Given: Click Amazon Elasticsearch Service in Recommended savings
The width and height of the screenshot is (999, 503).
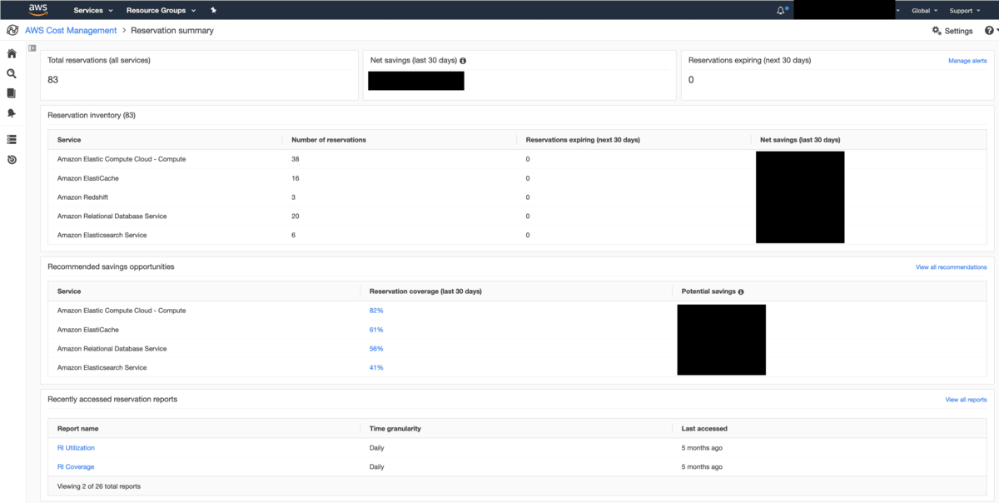Looking at the screenshot, I should tap(102, 367).
